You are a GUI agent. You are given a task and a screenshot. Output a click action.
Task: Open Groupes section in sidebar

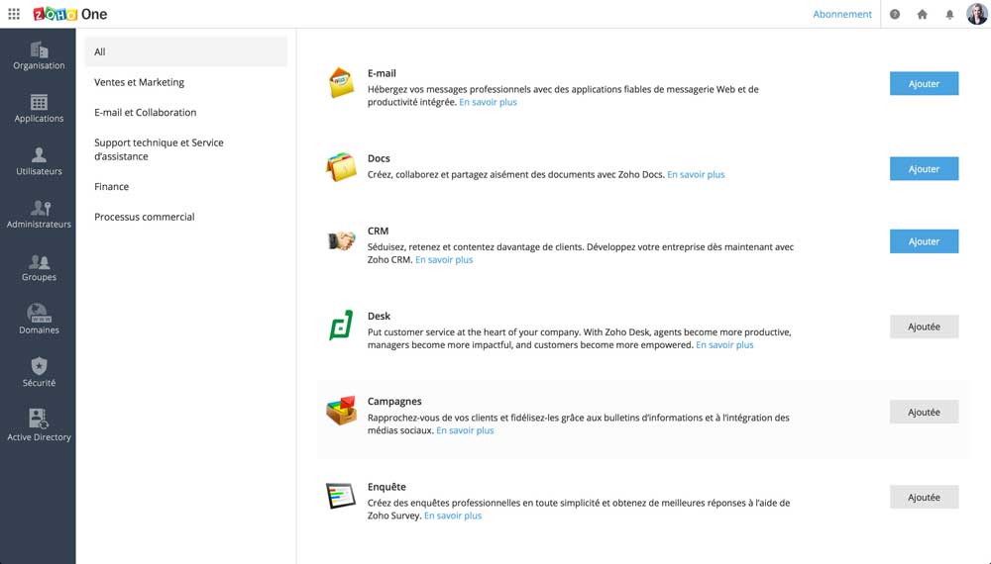coord(39,267)
